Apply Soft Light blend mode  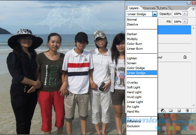tap(134, 87)
